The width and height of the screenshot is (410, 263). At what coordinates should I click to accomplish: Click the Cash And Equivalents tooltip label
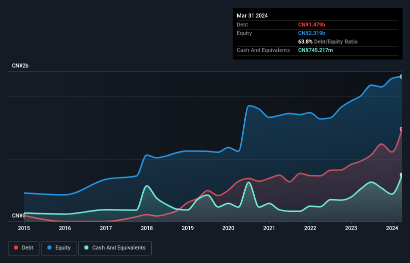[x=263, y=50]
